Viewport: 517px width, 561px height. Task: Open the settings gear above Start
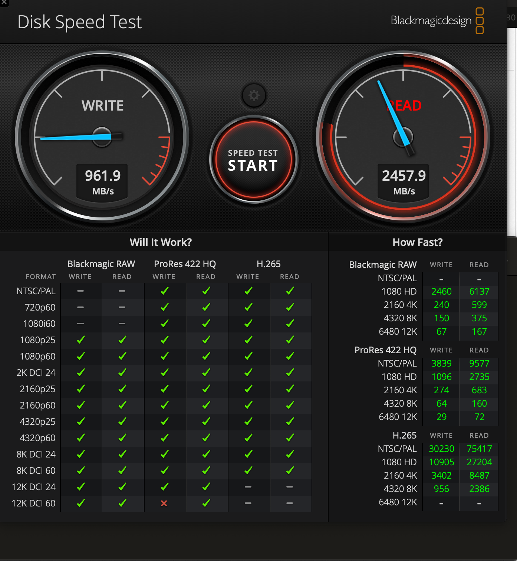pyautogui.click(x=254, y=96)
